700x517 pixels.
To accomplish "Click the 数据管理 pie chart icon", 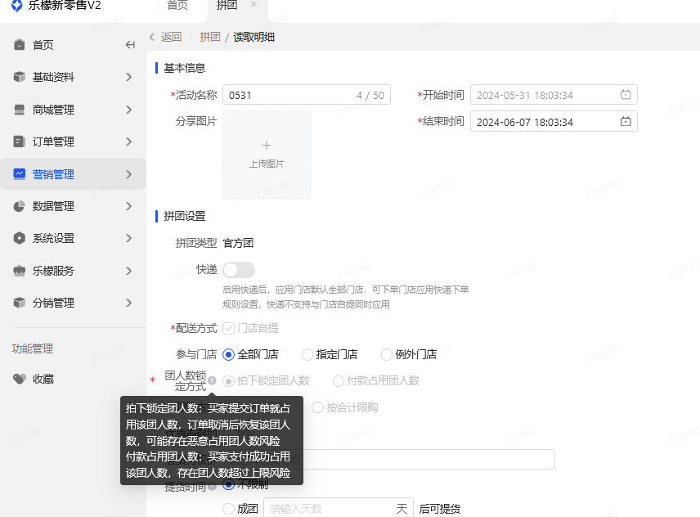I will 19,206.
